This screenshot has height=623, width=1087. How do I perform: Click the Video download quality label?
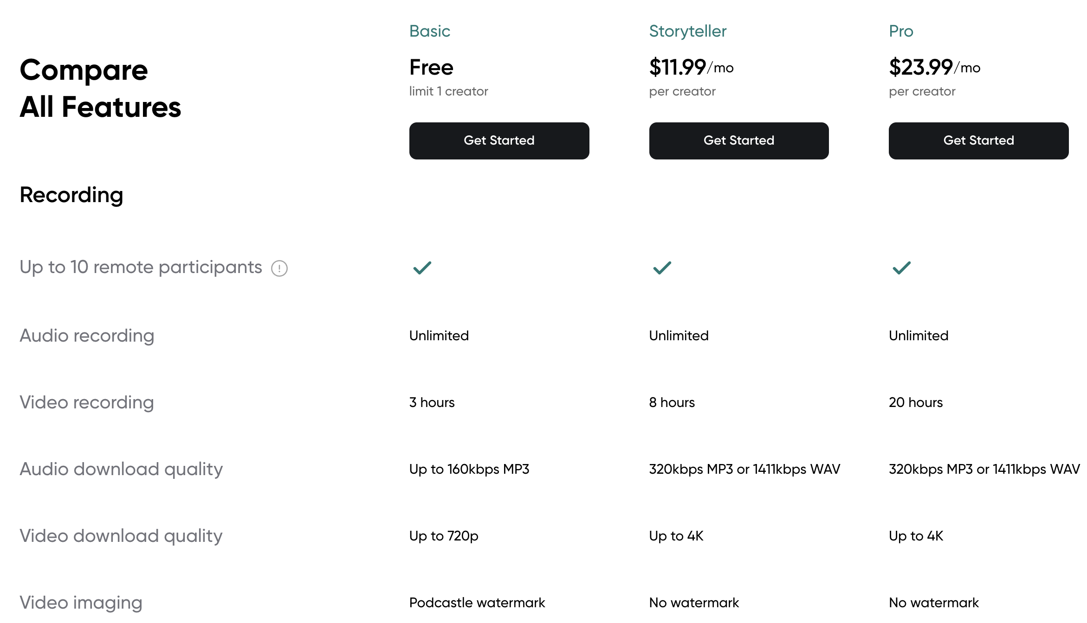coord(121,536)
